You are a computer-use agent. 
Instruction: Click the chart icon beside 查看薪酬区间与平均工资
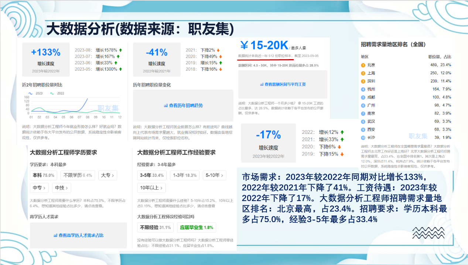coord(262,84)
